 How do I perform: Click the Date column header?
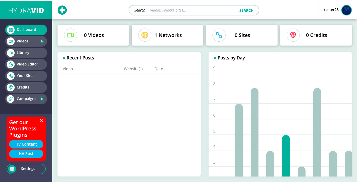point(159,69)
